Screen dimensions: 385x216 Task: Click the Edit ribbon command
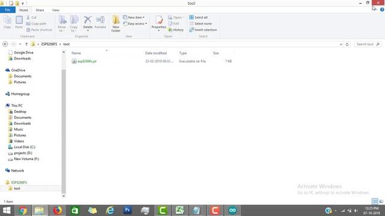[174, 23]
